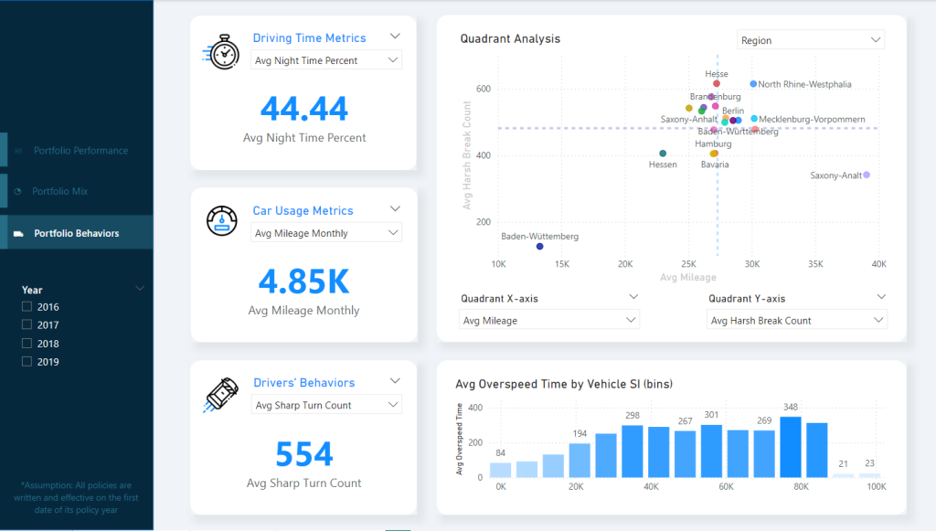Click the stopwatch Driving Time icon
This screenshot has width=936, height=531.
pos(220,52)
